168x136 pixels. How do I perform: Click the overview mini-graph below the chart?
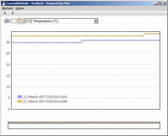point(84,125)
